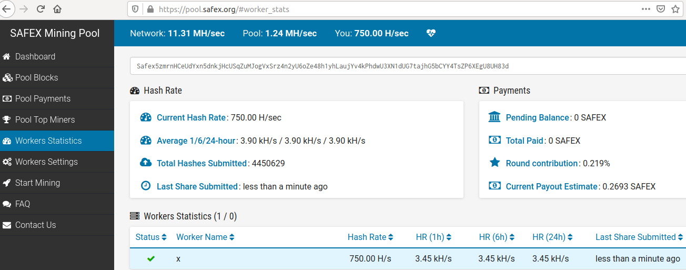Viewport: 686px width, 270px height.
Task: Click the Pending Balance bank icon
Action: pyautogui.click(x=495, y=117)
